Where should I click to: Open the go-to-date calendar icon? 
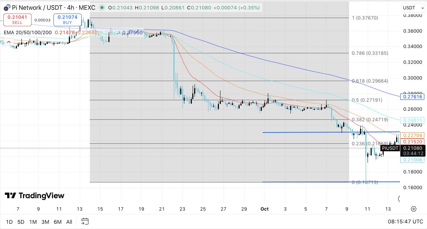[85, 221]
